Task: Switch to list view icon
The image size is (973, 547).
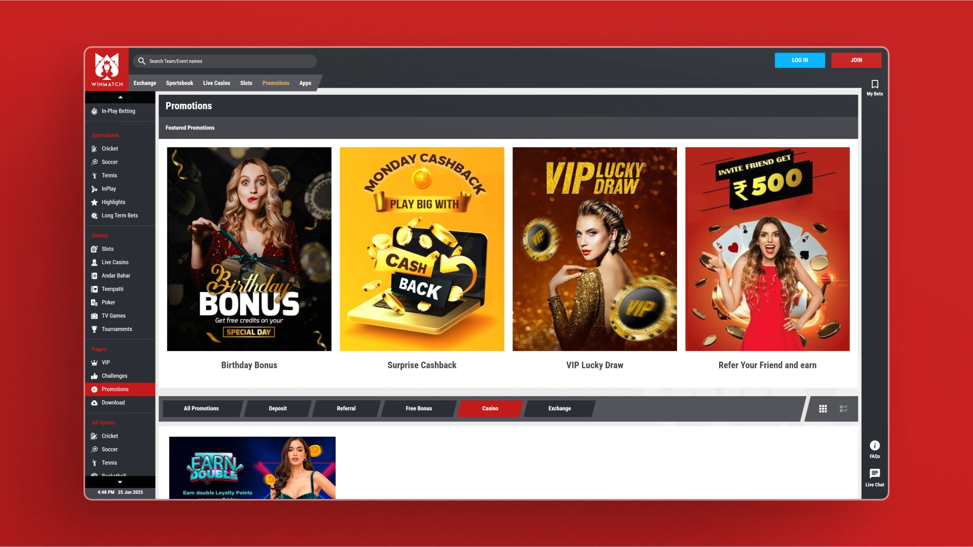Action: tap(844, 409)
